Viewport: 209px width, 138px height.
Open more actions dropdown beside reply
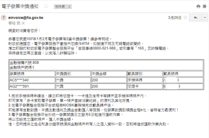pyautogui.click(x=205, y=18)
